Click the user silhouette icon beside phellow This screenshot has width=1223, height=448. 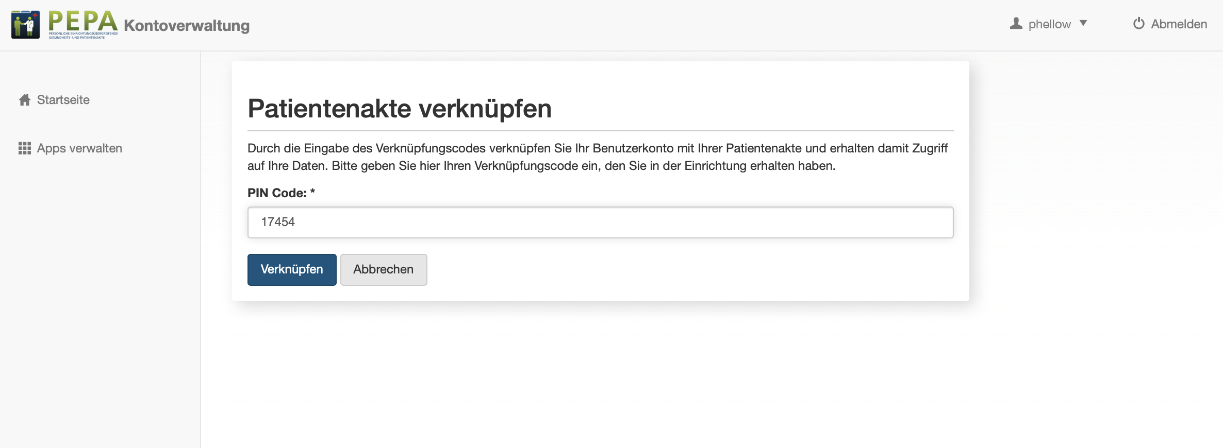(1016, 24)
